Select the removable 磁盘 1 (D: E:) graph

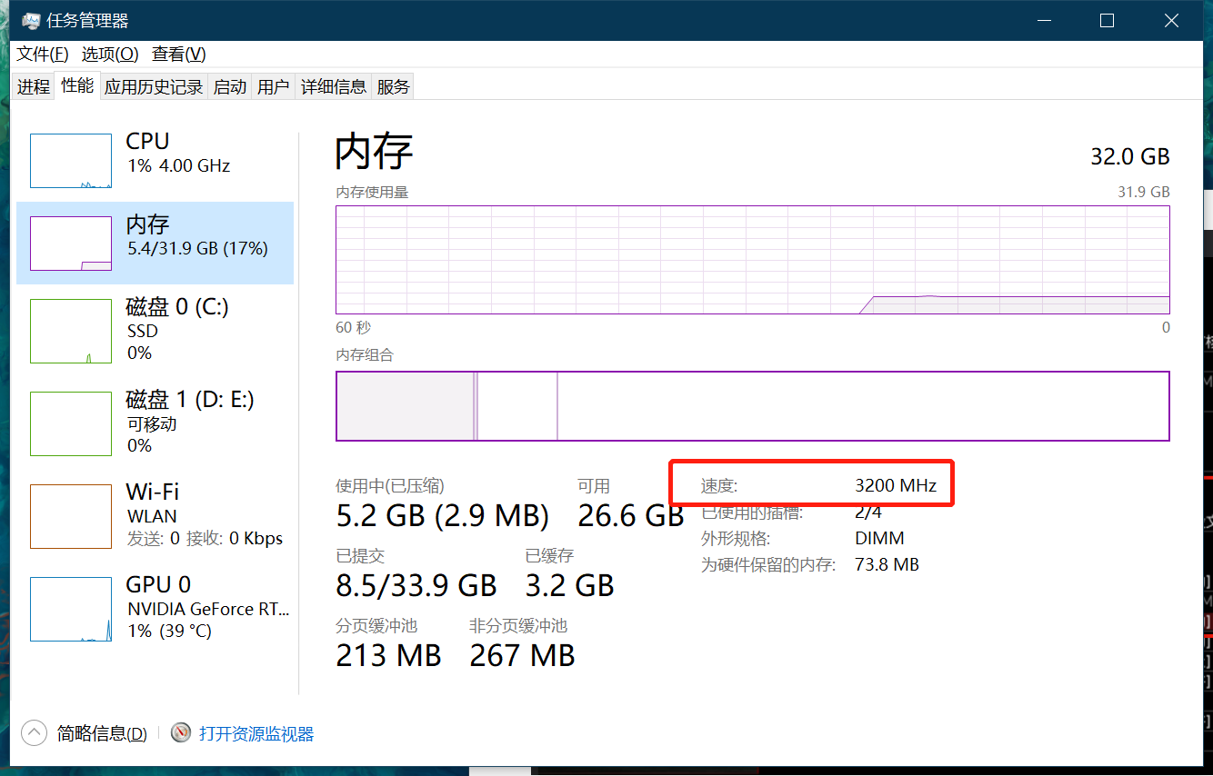(x=155, y=423)
